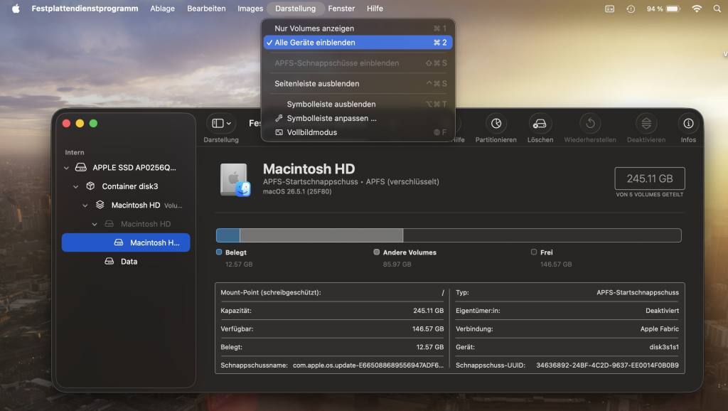The height and width of the screenshot is (411, 728).
Task: Click the 245.11 GB capacity box
Action: (x=650, y=178)
